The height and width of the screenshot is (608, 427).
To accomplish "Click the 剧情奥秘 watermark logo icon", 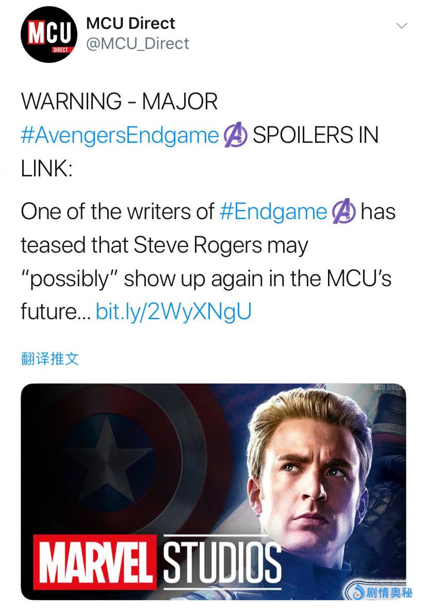I will point(357,593).
